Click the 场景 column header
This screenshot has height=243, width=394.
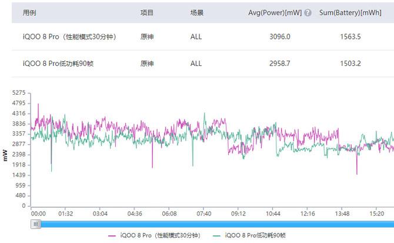point(197,12)
